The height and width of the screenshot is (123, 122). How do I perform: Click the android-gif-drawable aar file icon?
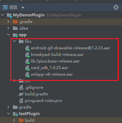click(x=27, y=48)
